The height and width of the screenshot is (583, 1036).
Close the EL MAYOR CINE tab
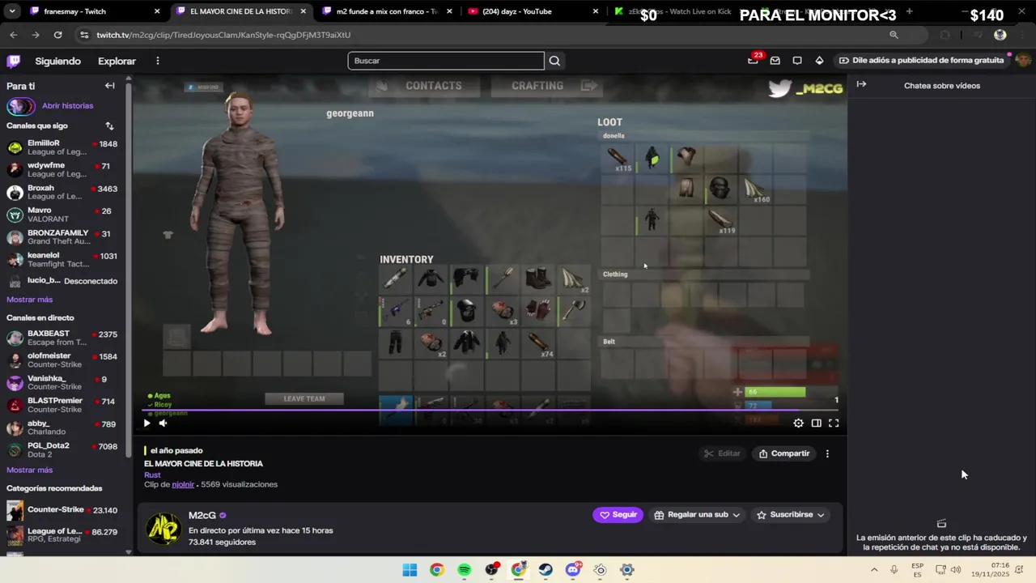click(x=304, y=11)
